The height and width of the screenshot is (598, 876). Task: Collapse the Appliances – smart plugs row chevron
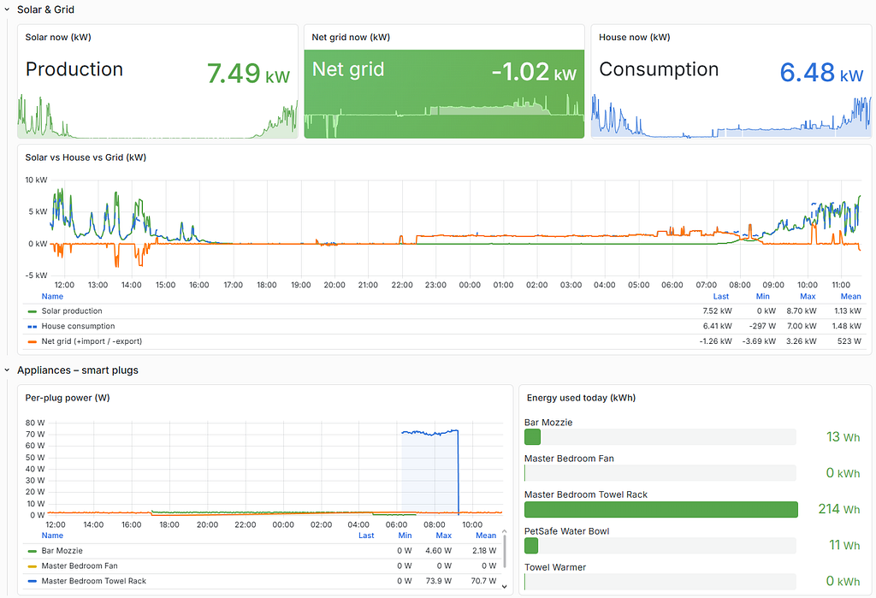[x=7, y=370]
